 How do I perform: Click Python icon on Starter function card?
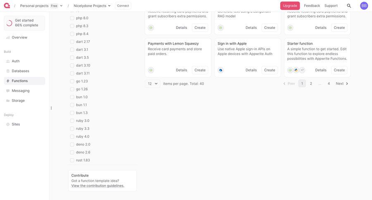point(296,70)
